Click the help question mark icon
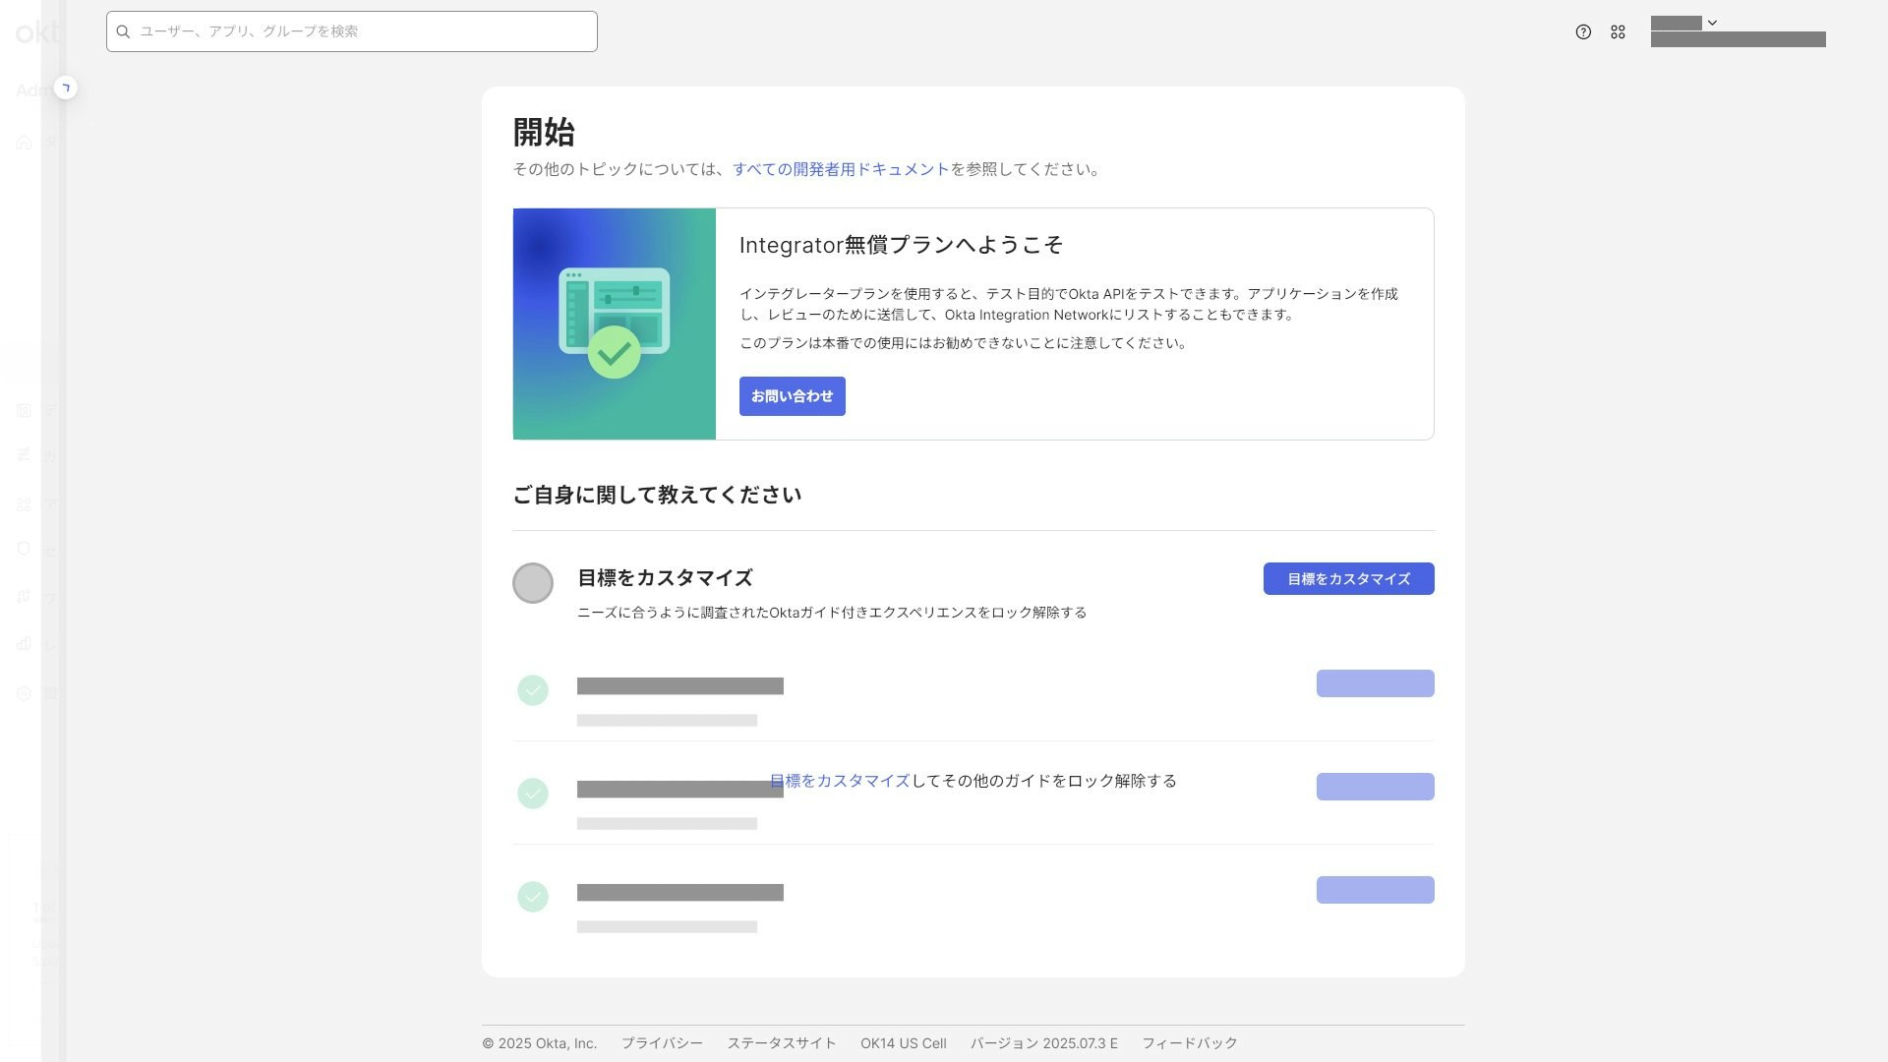1888x1062 pixels. point(1583,32)
